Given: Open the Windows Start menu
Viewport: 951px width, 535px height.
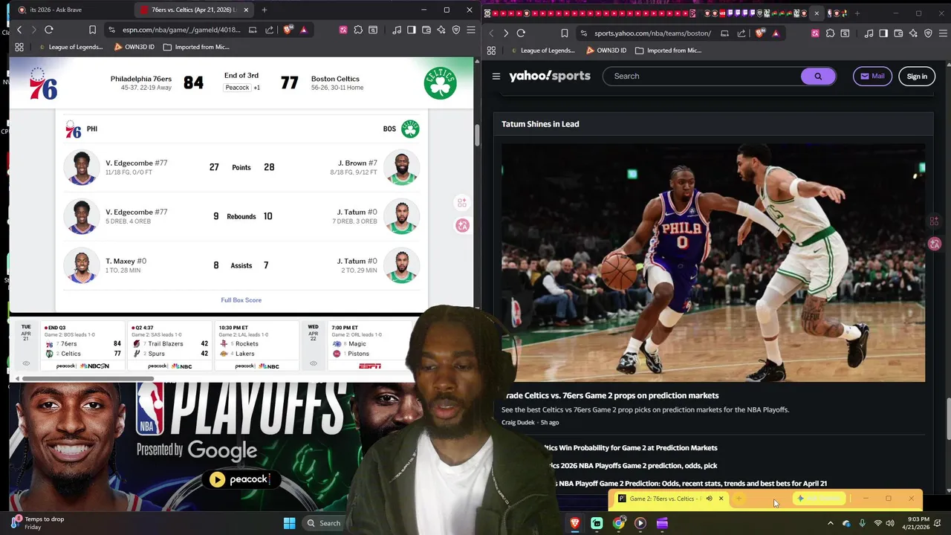Looking at the screenshot, I should (289, 523).
